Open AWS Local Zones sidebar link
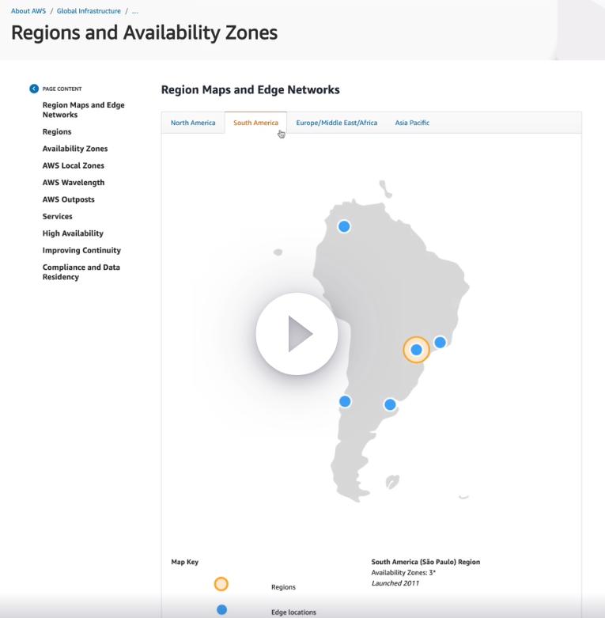Image resolution: width=605 pixels, height=618 pixels. pyautogui.click(x=74, y=165)
